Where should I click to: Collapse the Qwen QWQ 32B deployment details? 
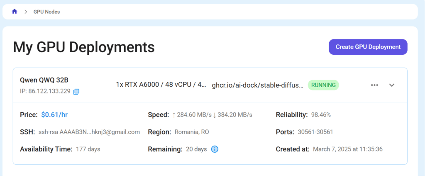coord(391,85)
